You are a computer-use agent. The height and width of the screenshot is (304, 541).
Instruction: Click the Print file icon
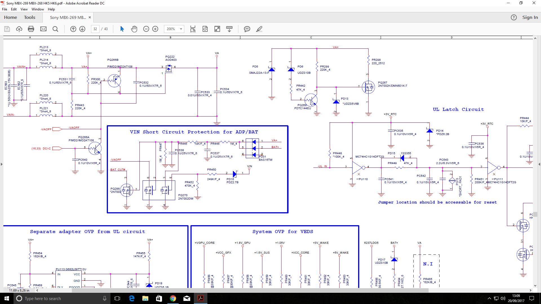click(x=31, y=29)
